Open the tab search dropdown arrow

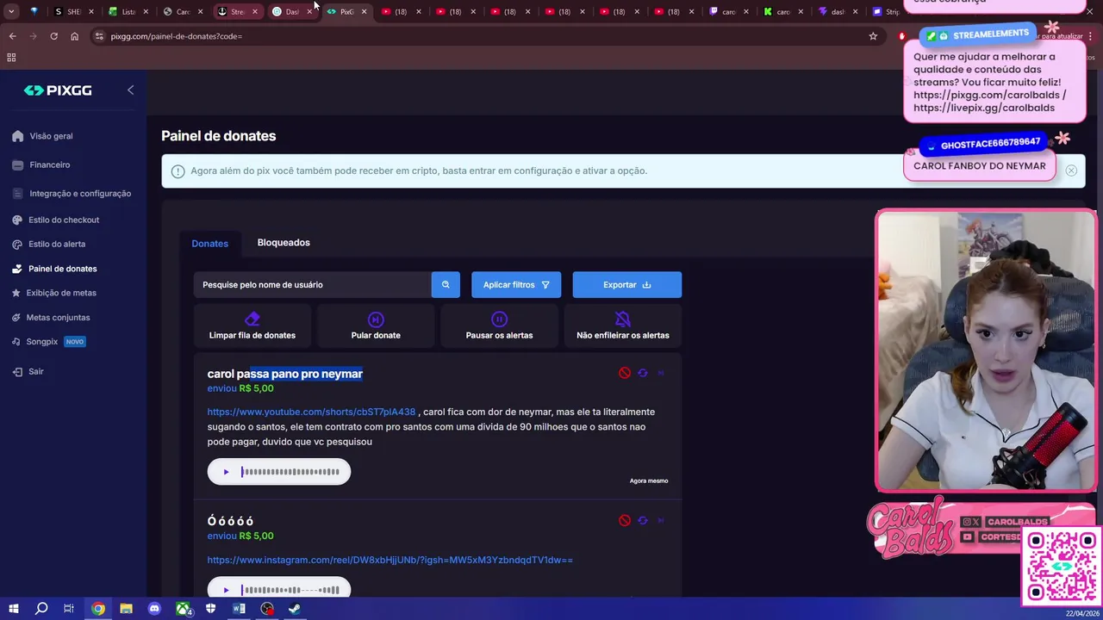point(11,11)
